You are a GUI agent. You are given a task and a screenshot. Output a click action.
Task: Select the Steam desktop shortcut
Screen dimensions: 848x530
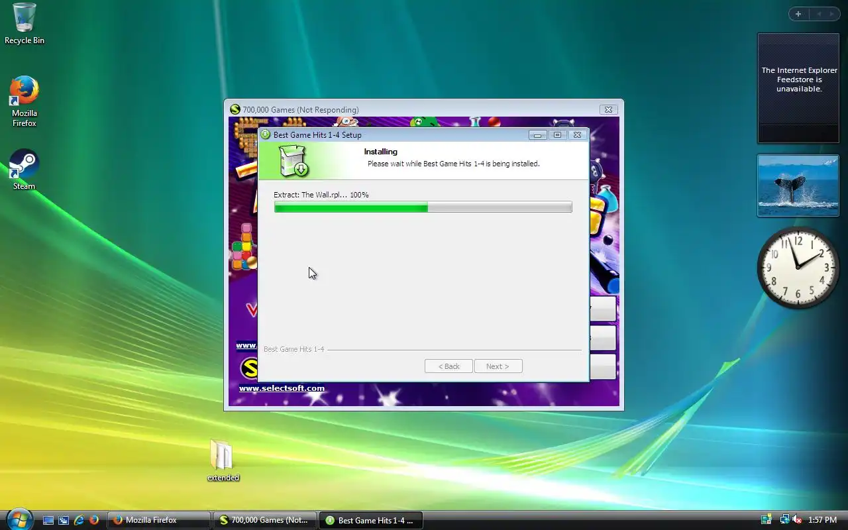tap(25, 170)
